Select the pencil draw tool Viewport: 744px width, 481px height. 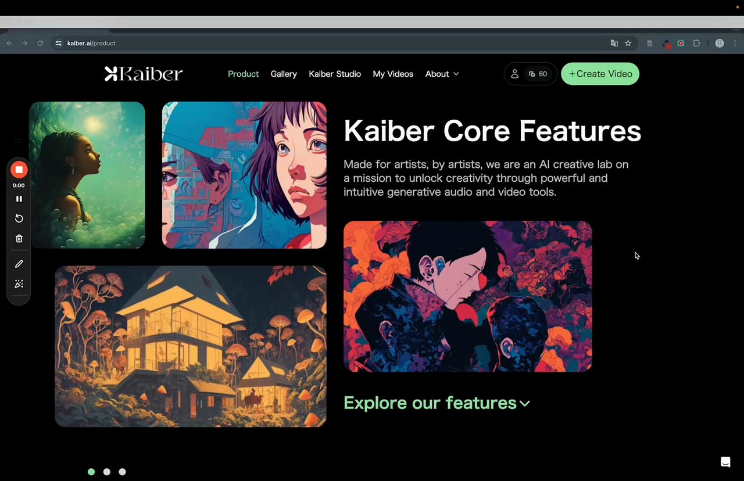(x=19, y=264)
